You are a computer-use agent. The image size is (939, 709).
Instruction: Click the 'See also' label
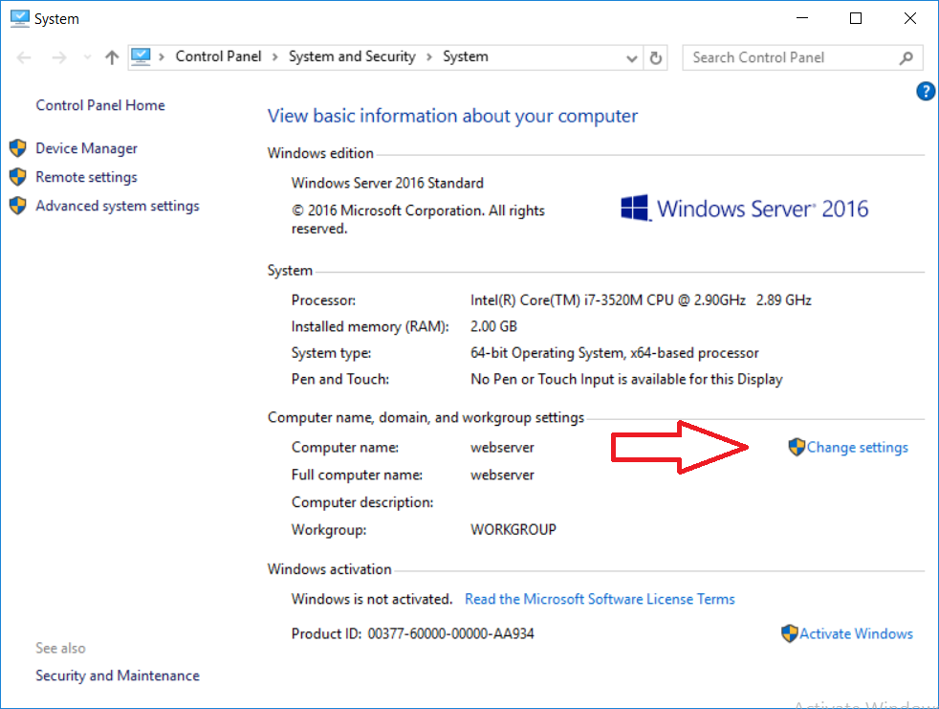tap(60, 648)
